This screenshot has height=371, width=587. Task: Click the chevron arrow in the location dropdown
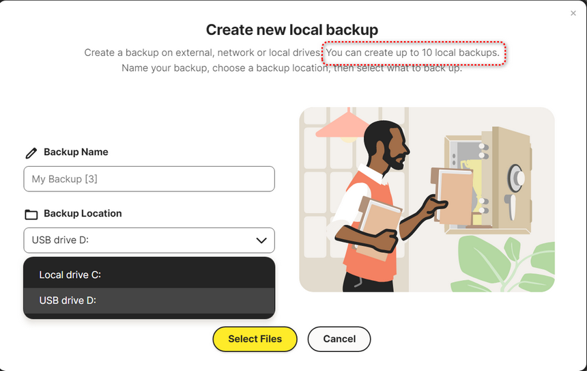click(261, 241)
